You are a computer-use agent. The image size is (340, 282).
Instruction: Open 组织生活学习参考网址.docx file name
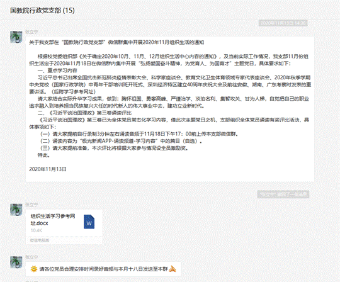pos(53,220)
